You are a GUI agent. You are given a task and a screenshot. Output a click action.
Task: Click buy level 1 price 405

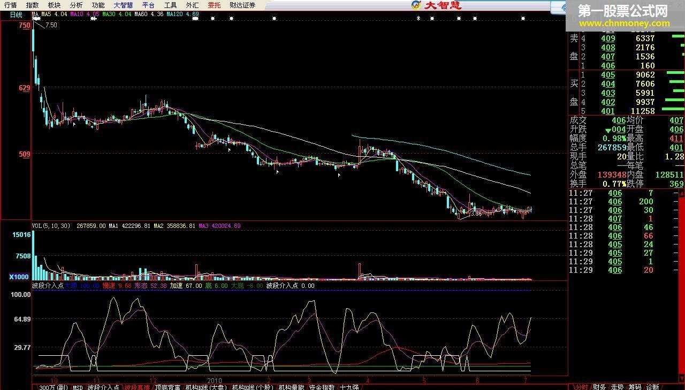[608, 75]
